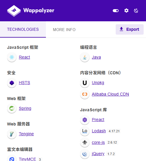This screenshot has height=161, width=146.
Task: Click the React atom icon
Action: (x=12, y=57)
